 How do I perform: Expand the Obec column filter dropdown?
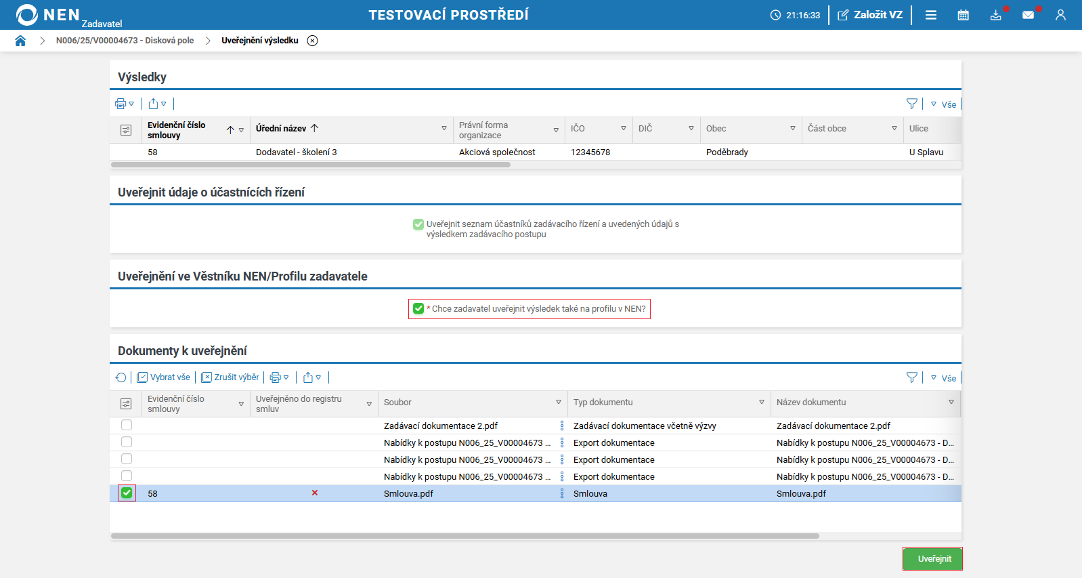793,129
